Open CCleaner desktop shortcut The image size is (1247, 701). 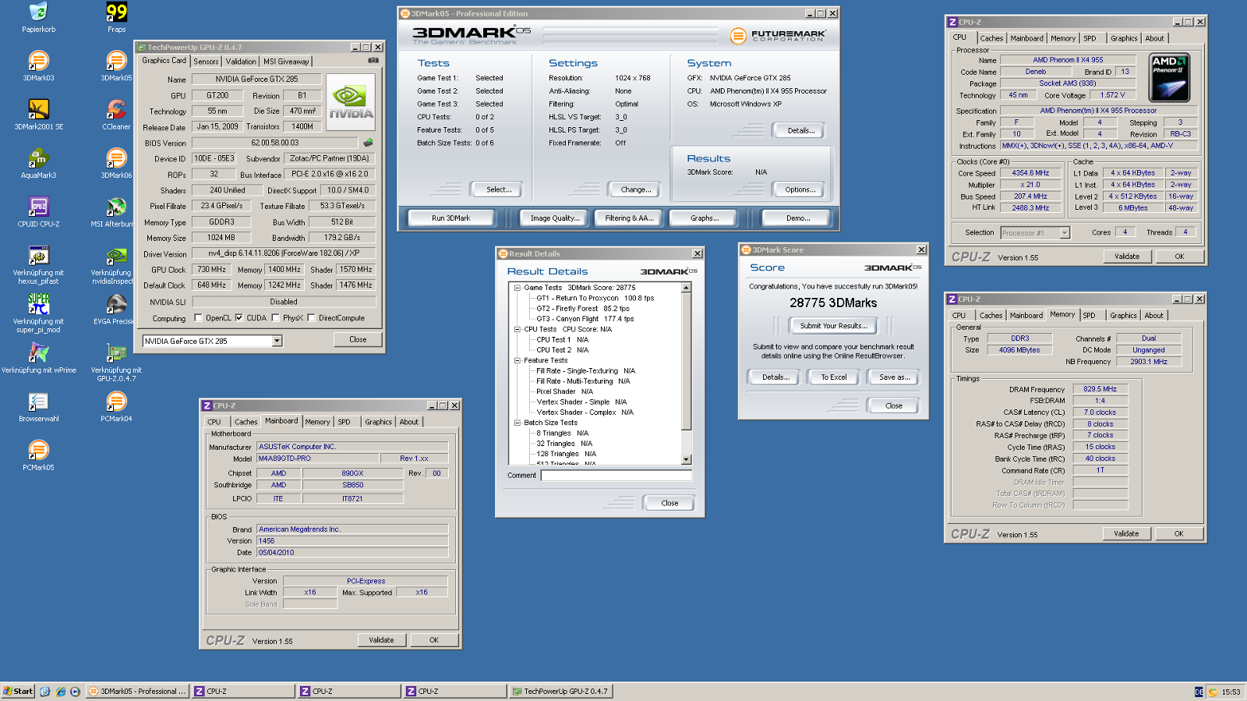pos(116,109)
